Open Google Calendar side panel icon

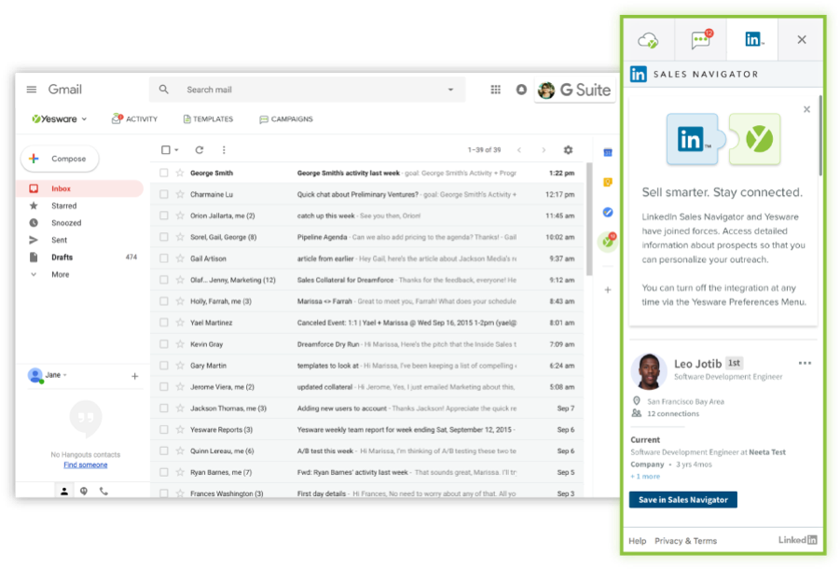coord(608,153)
